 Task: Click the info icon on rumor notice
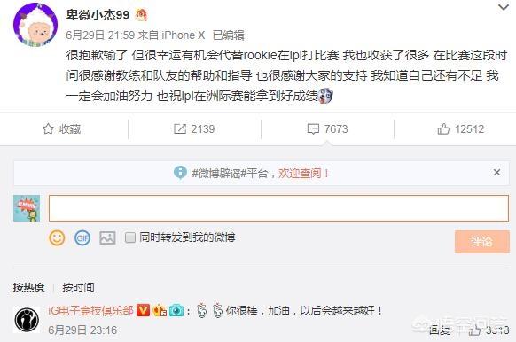(x=180, y=172)
